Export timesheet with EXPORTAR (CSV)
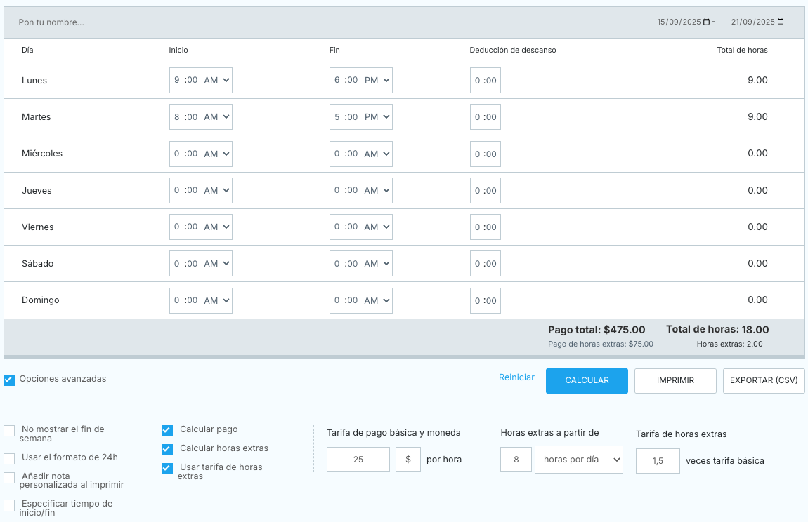 tap(764, 380)
